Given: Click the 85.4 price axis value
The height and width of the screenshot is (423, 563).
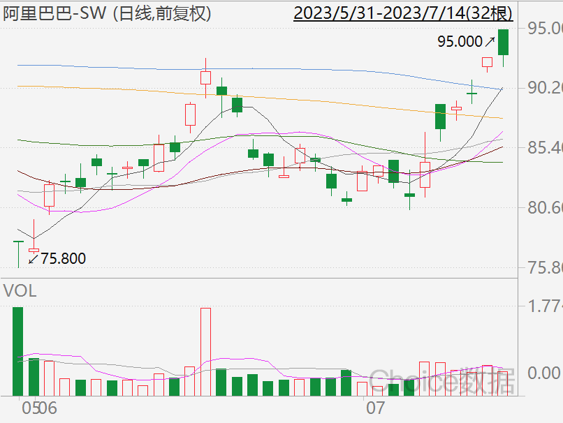Looking at the screenshot, I should tap(545, 147).
